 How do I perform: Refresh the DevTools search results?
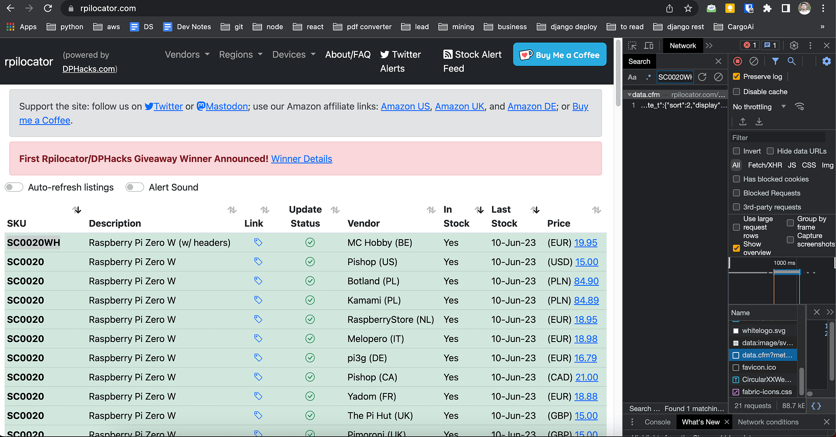pos(702,77)
